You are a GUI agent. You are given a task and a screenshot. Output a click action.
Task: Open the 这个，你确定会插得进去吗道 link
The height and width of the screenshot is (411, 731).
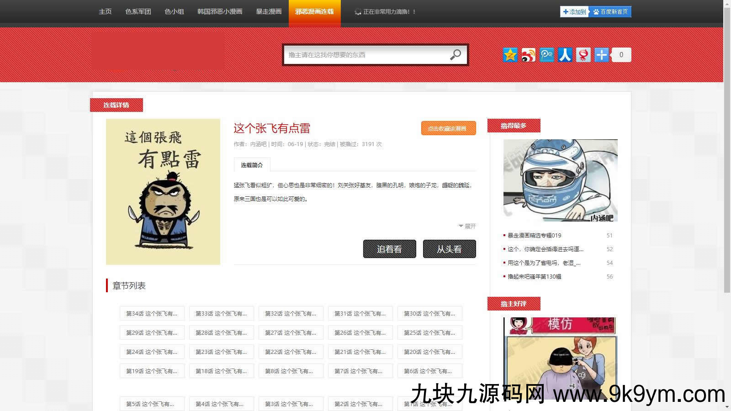click(x=546, y=249)
